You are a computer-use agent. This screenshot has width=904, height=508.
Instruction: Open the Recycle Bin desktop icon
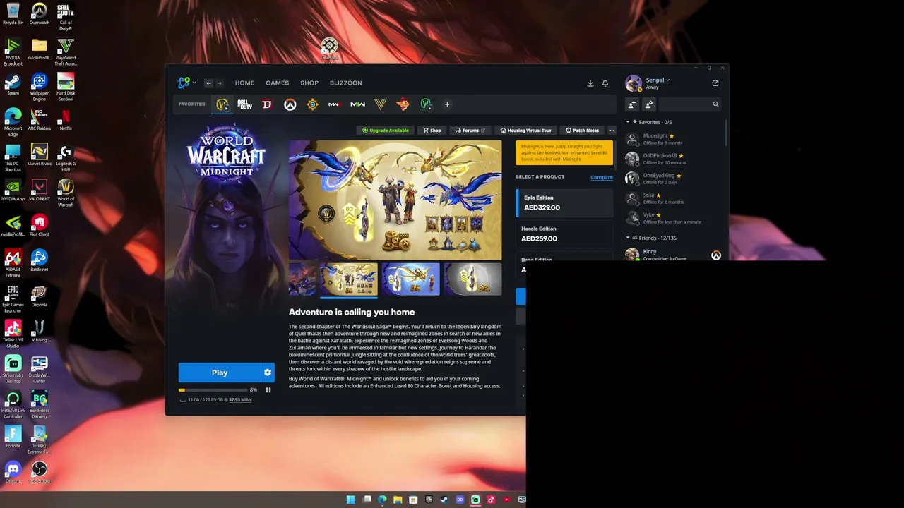pos(13,14)
